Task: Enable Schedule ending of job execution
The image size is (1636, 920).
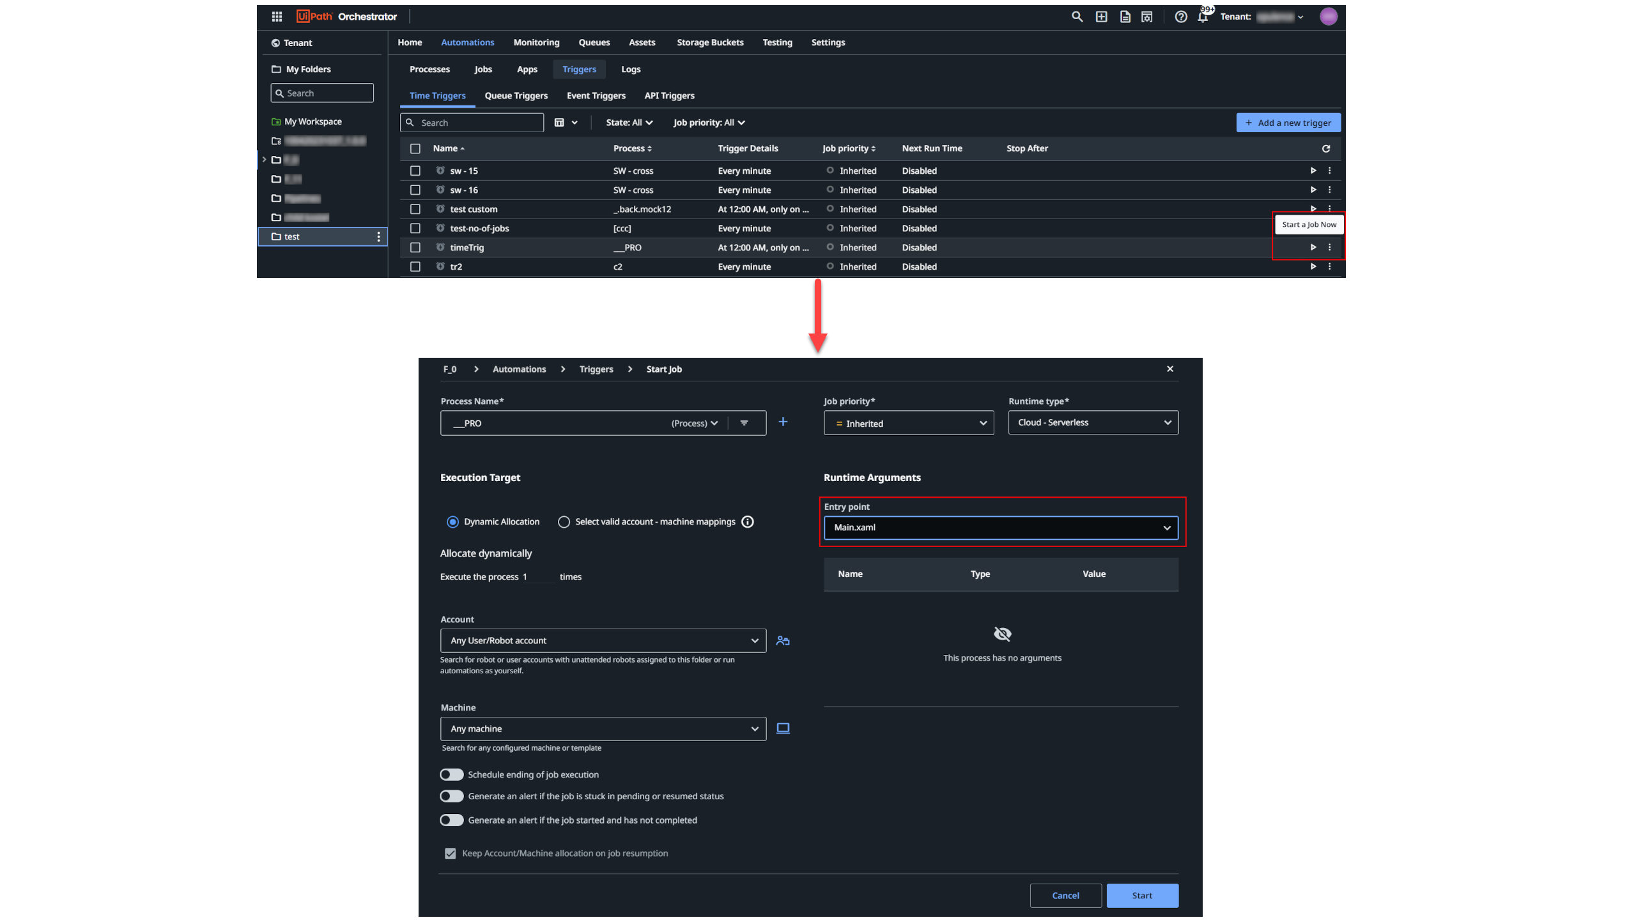Action: 451,774
